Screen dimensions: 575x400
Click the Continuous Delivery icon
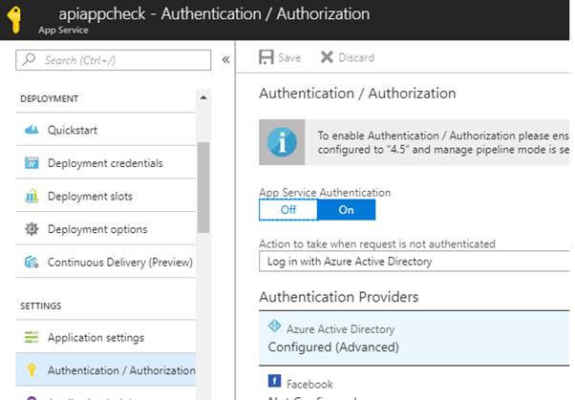pos(32,263)
